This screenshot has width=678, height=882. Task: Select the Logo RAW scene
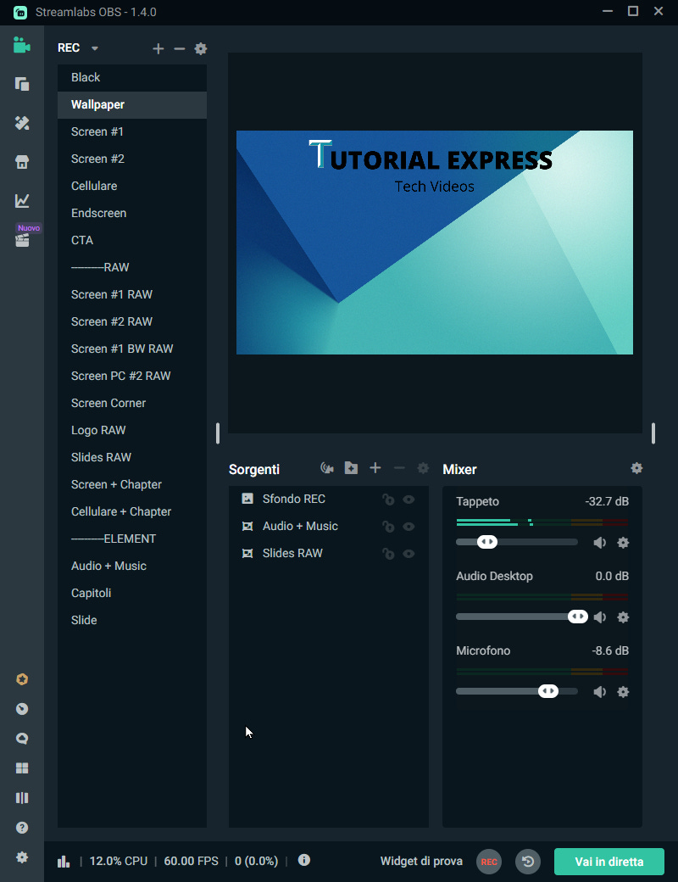tap(132, 430)
